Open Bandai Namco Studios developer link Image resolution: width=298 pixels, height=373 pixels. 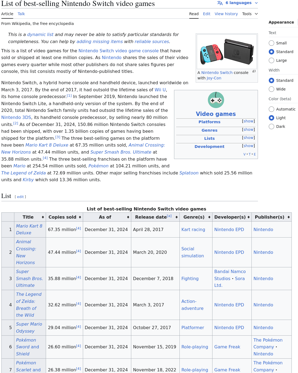(230, 275)
